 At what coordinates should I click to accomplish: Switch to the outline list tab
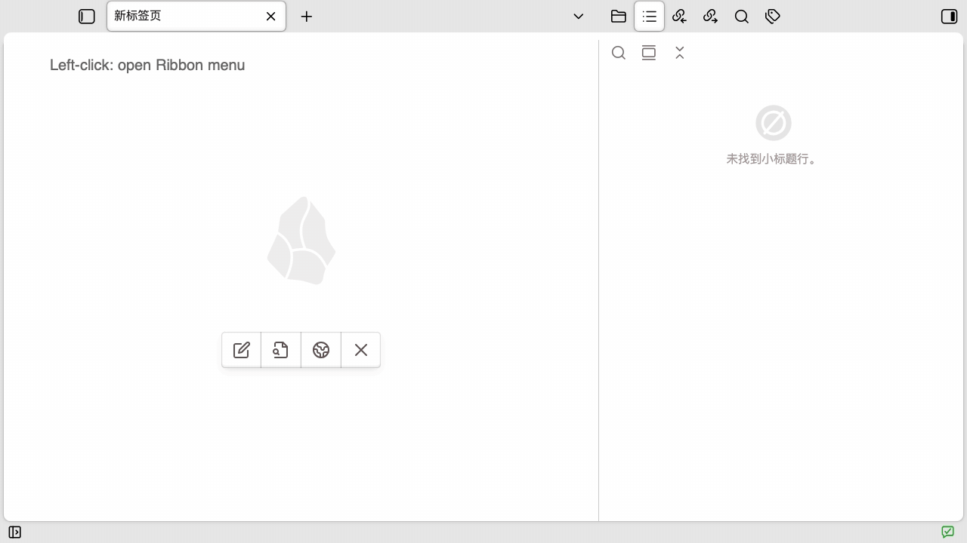pyautogui.click(x=650, y=16)
